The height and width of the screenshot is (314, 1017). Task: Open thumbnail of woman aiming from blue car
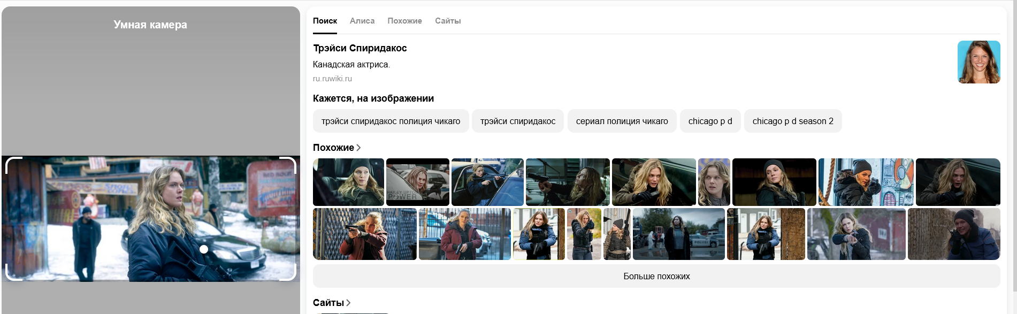[487, 182]
